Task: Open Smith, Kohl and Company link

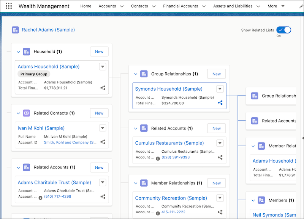Action: (70, 142)
